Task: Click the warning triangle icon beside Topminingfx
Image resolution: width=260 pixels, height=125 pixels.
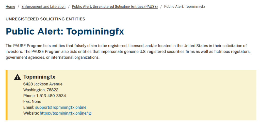Action: 18,77
